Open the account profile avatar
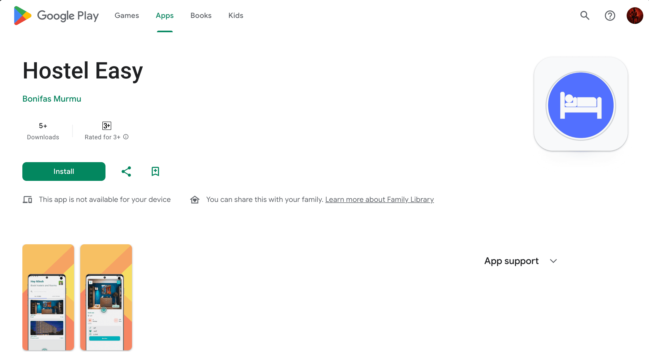649x356 pixels. tap(635, 16)
